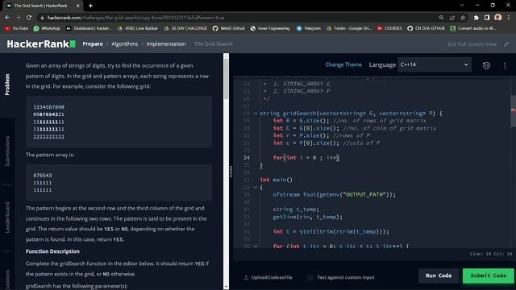Reload the page with the refresh icon
Viewport: 516px width, 290px height.
(29, 18)
